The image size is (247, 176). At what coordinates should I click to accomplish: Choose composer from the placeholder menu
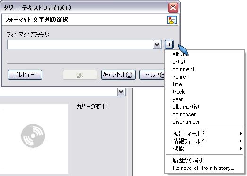[204, 114]
